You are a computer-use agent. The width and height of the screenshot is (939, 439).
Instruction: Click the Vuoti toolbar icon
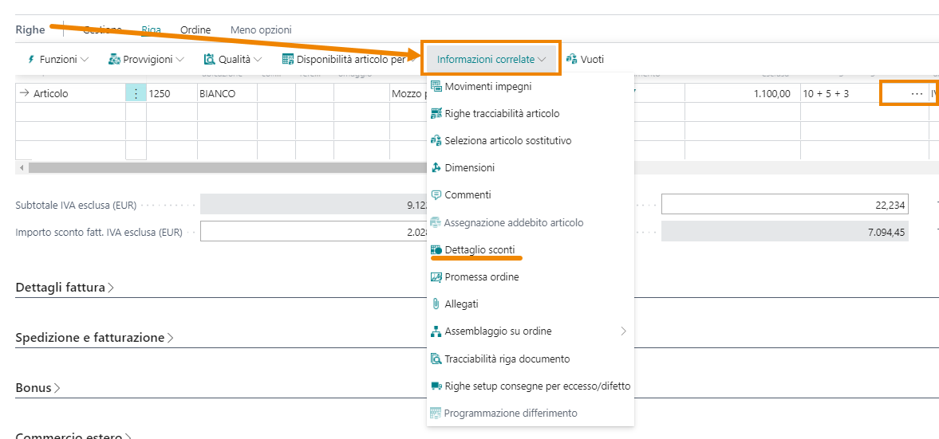pos(585,59)
